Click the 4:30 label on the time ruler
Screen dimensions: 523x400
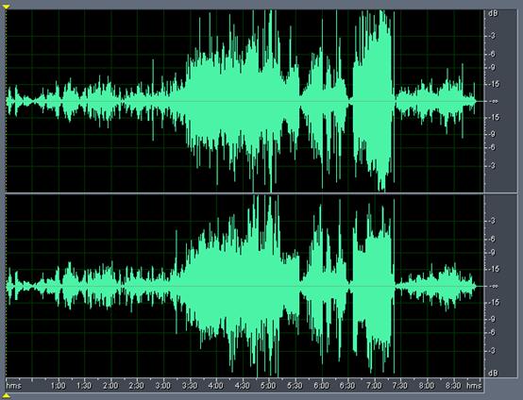coord(243,386)
